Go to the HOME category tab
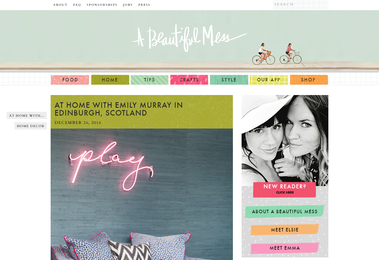This screenshot has height=260, width=379. click(x=110, y=80)
